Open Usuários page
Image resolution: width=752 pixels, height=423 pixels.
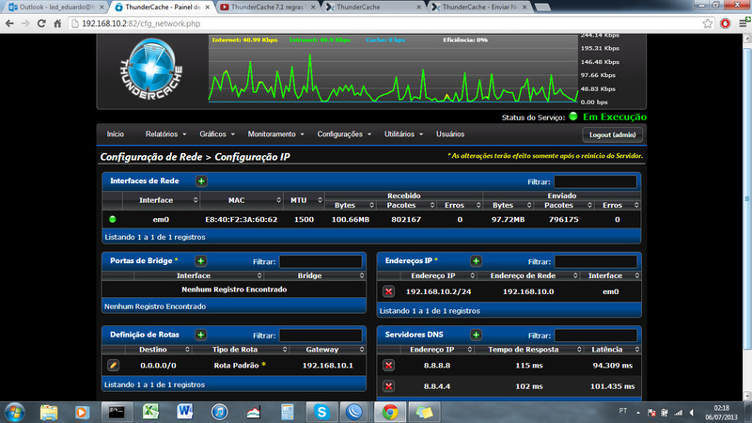(x=450, y=134)
